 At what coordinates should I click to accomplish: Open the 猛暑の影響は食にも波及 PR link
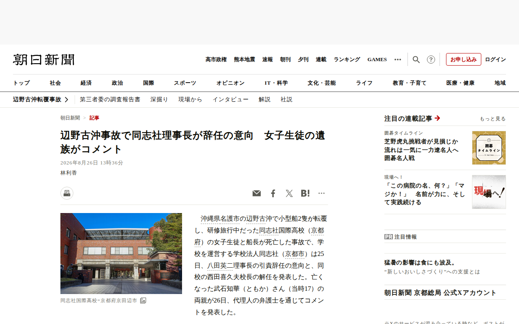[420, 262]
